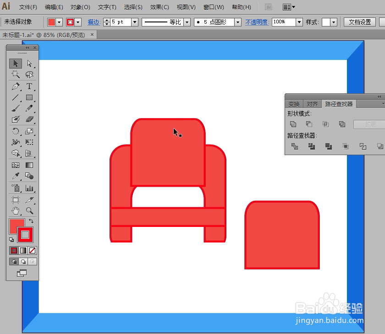The height and width of the screenshot is (334, 385).
Task: Pick the Column Graph tool
Action: pyautogui.click(x=29, y=188)
